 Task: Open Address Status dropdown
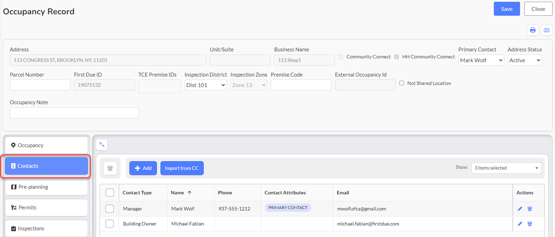point(525,60)
